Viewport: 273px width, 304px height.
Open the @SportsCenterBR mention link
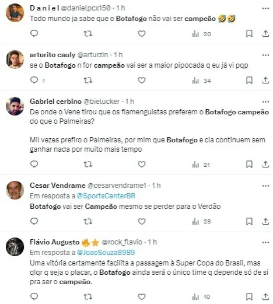106,196
